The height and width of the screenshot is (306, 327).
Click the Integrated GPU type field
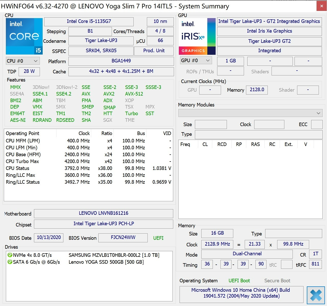coord(269,51)
